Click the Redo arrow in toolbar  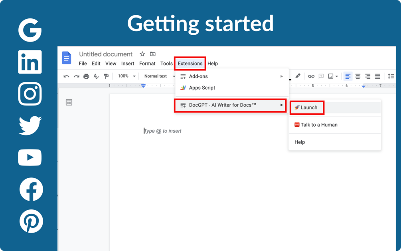[76, 76]
